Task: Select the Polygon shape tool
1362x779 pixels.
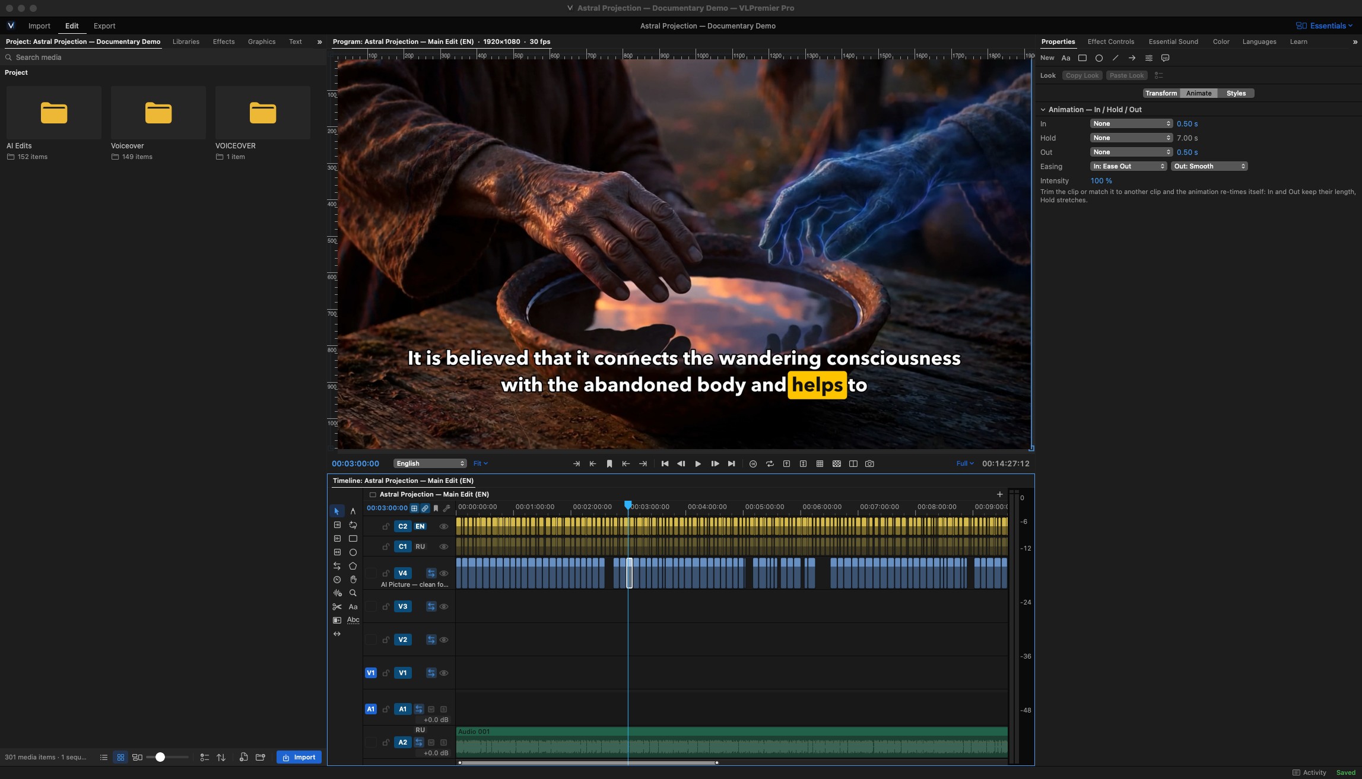Action: [353, 566]
